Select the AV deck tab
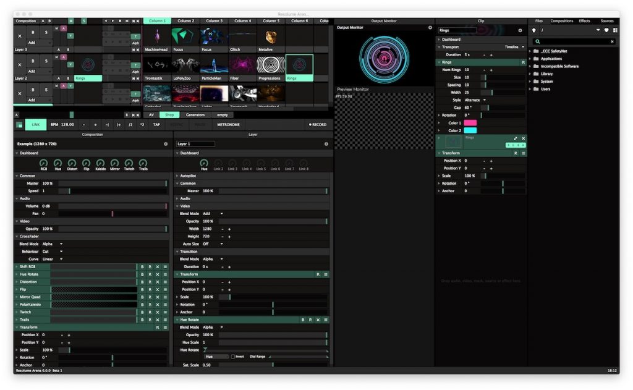Screen dimensions: 633x390 151,115
